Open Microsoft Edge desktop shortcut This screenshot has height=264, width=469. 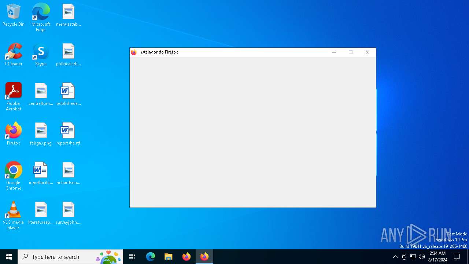point(41,18)
